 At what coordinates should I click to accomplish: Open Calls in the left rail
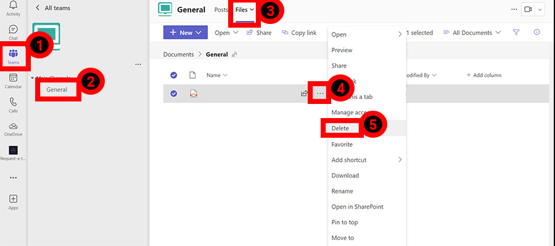tap(14, 105)
